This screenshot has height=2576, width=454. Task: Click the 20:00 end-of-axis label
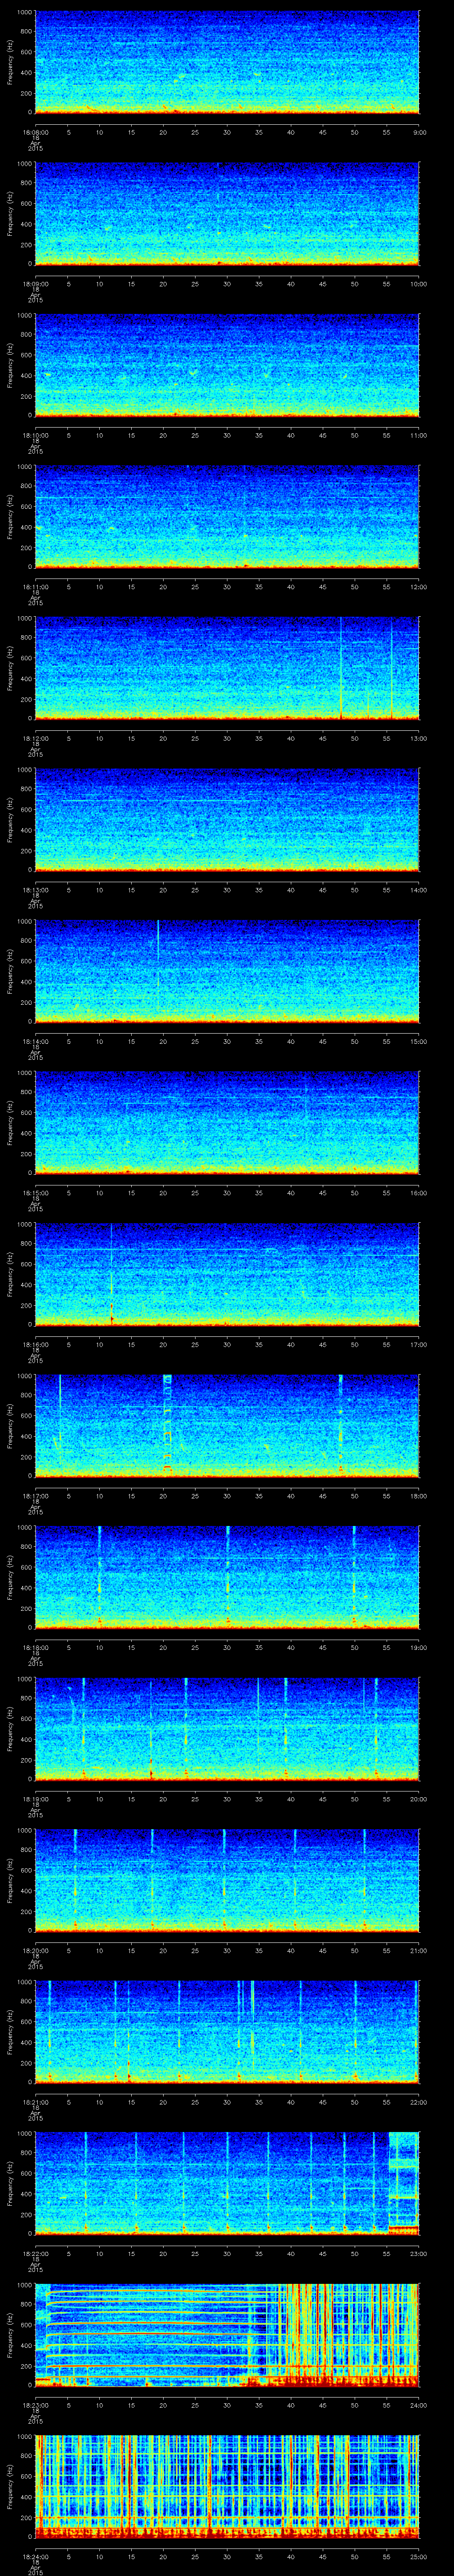(419, 1799)
